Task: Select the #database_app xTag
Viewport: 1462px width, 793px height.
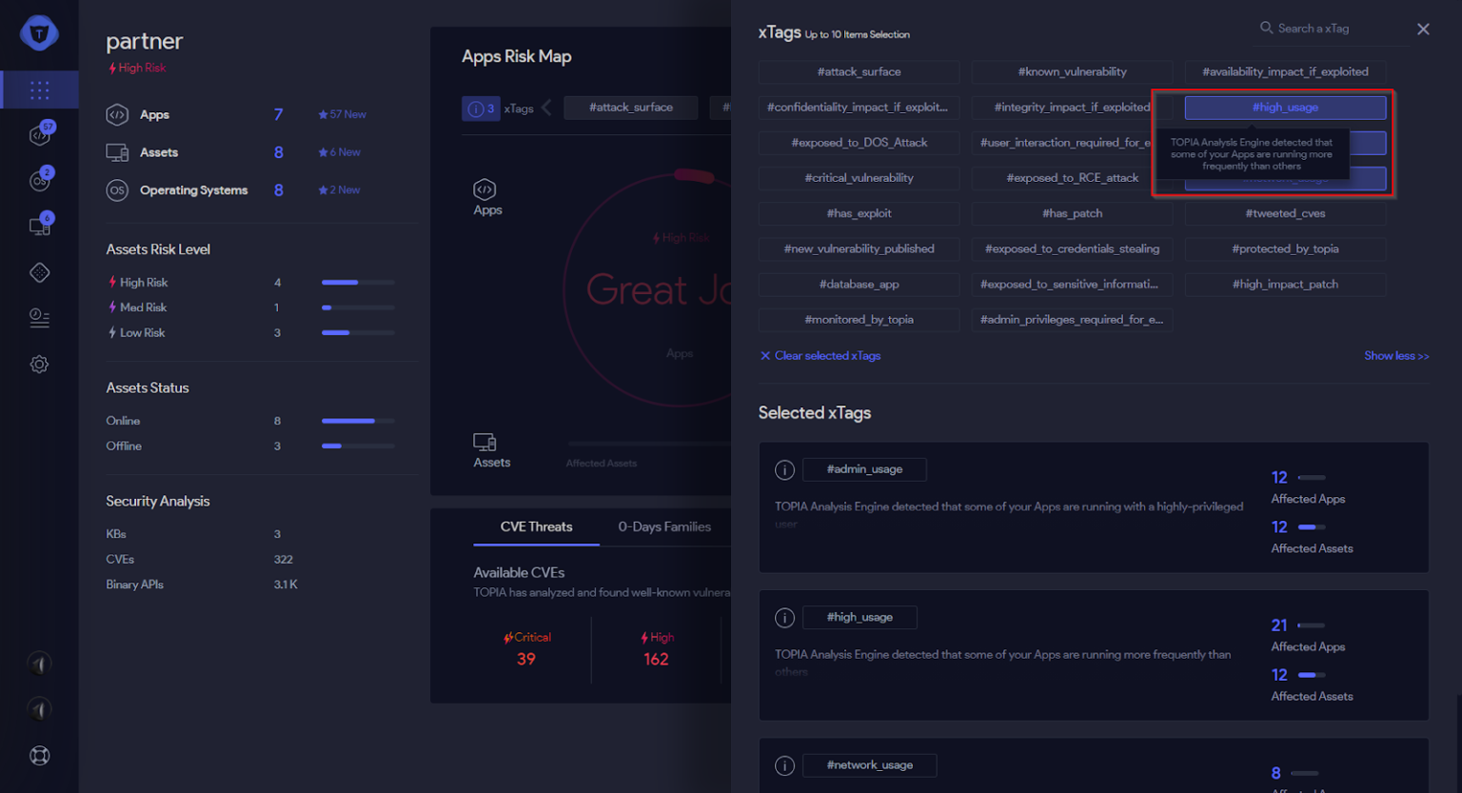Action: (859, 285)
